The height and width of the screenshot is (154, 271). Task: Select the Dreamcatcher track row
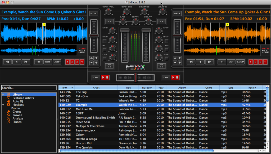tap(162, 143)
